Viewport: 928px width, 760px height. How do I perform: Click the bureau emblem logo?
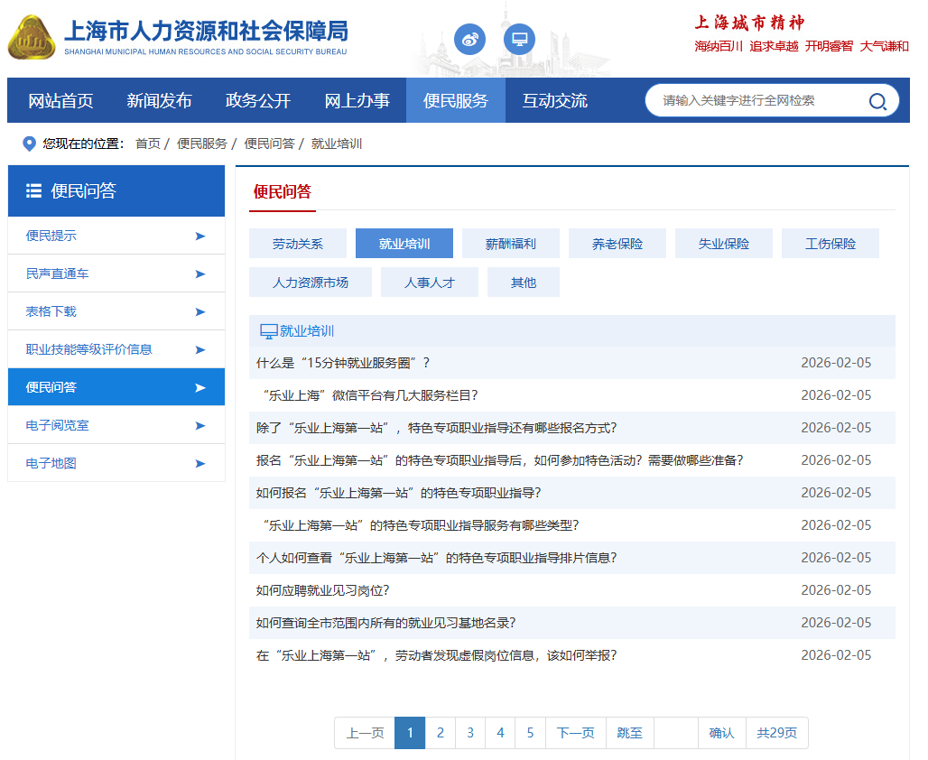(31, 38)
